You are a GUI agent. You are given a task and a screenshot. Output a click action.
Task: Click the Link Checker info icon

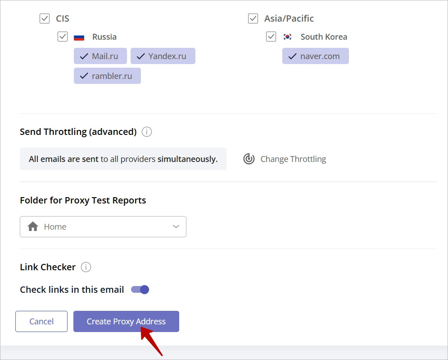coord(86,267)
